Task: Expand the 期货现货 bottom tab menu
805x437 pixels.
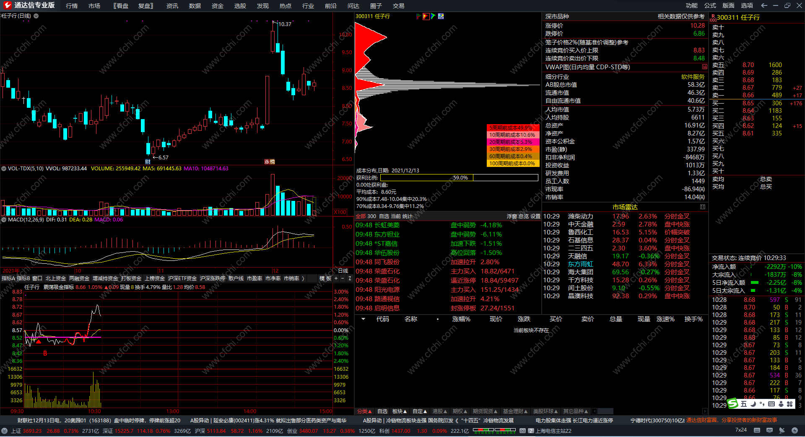Action: [x=485, y=411]
